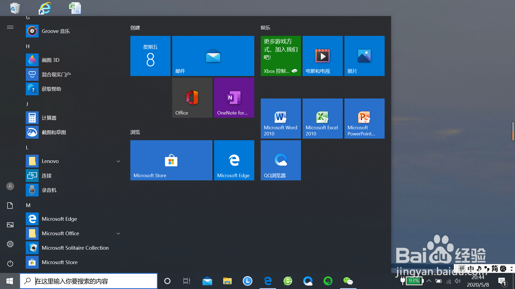Expand the start menu hamburger navigation
515x289 pixels.
click(10, 27)
